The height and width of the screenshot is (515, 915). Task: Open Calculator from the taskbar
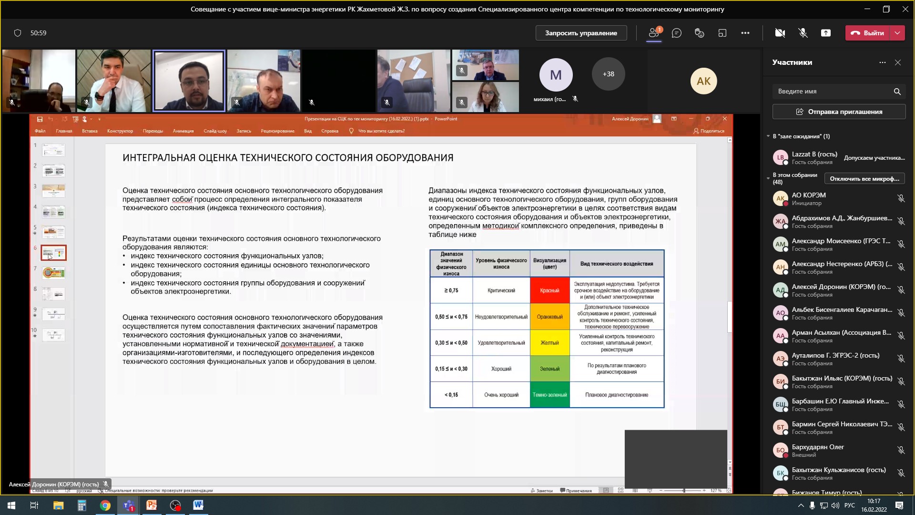(81, 505)
